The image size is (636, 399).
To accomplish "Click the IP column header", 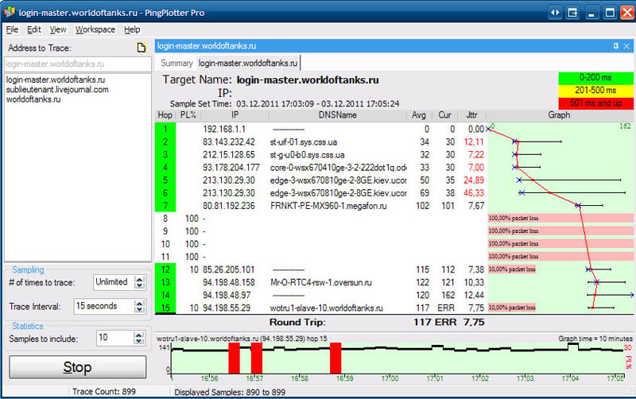I will pos(235,115).
